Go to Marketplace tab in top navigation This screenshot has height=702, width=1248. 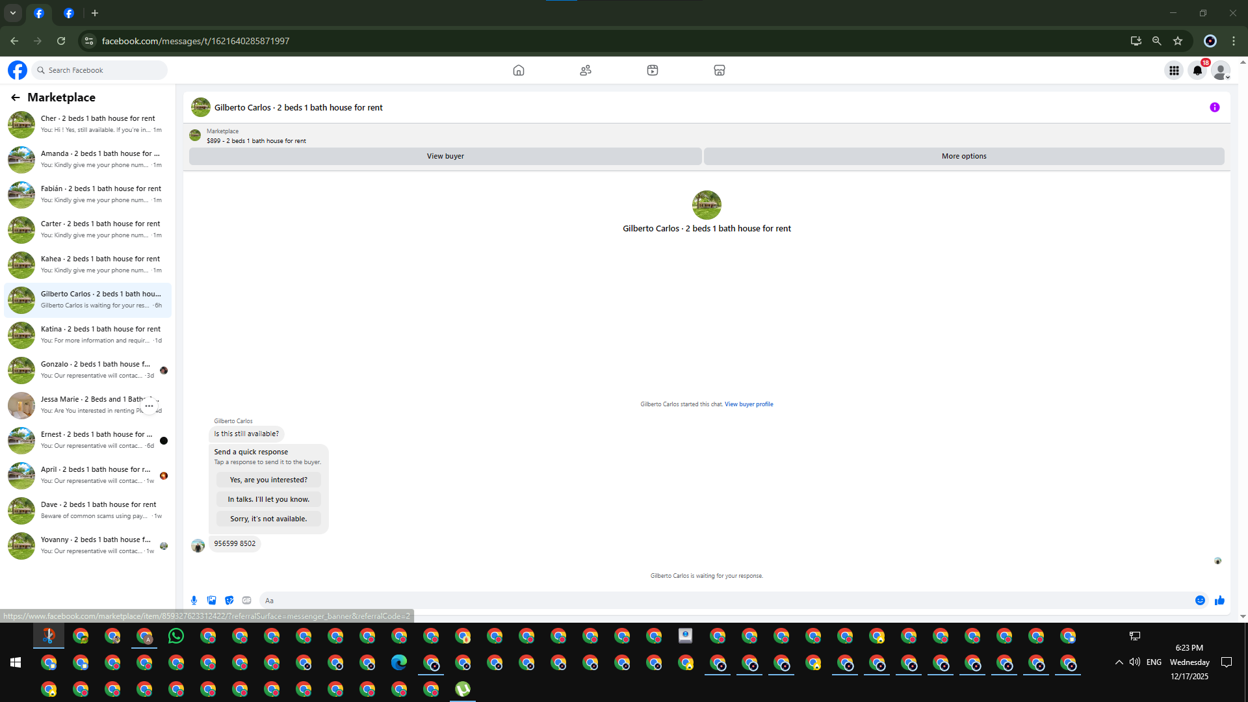click(719, 70)
